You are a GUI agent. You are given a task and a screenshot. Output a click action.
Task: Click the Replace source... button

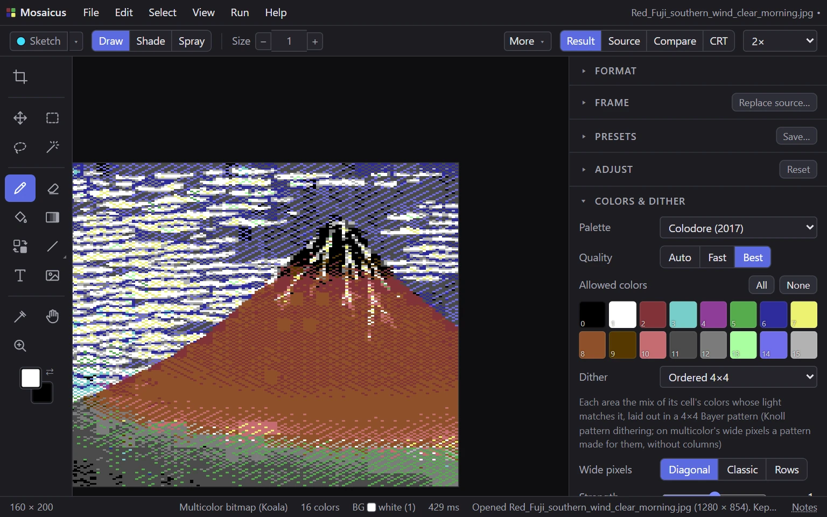pos(774,102)
